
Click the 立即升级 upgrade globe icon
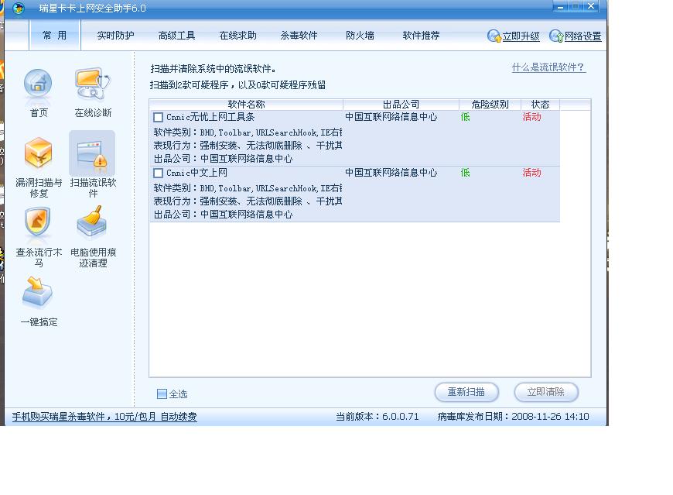click(x=494, y=36)
